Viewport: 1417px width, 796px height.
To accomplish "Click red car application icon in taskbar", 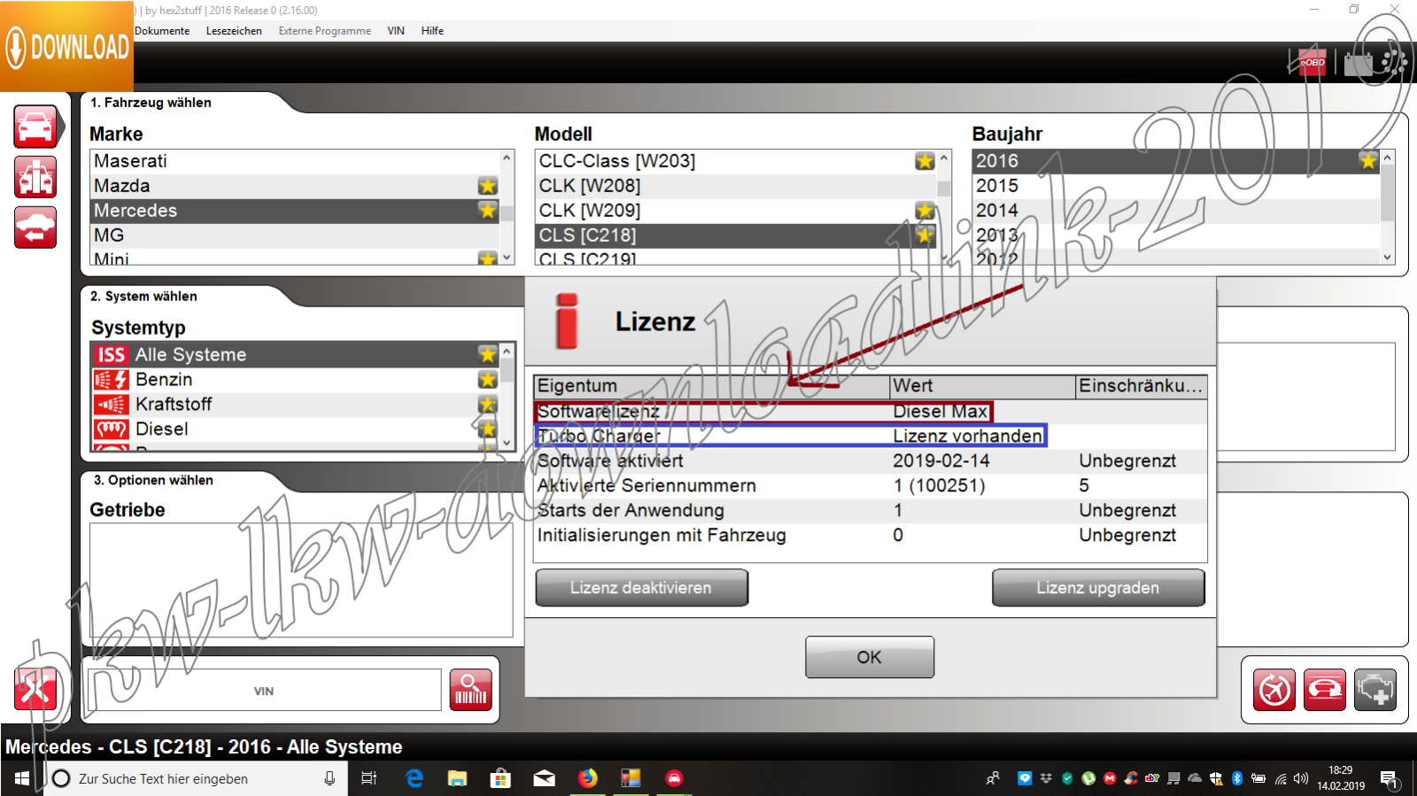I will coord(674,778).
